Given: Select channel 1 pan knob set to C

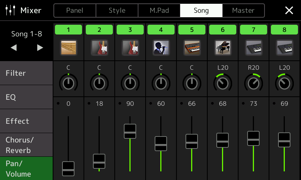Looking at the screenshot, I should (x=68, y=82).
